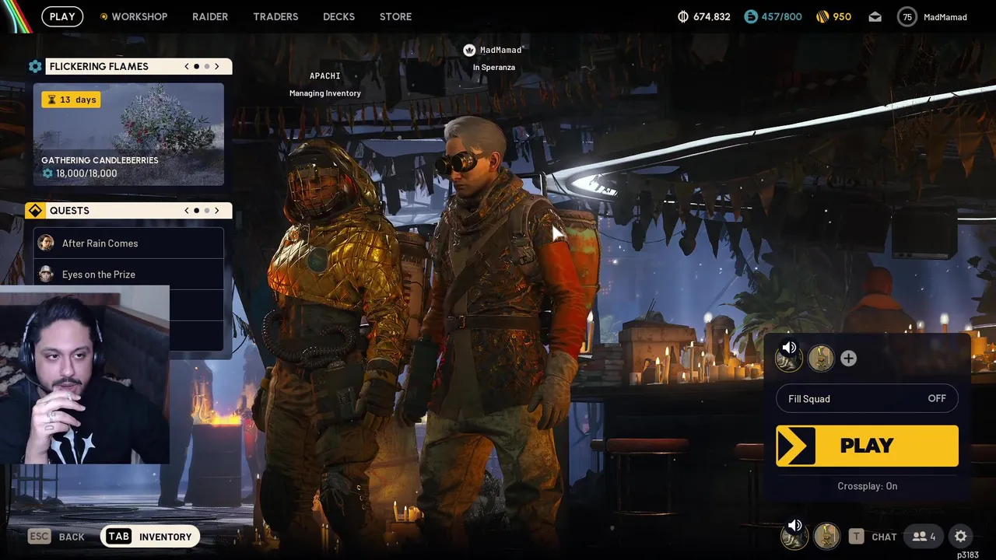Viewport: 996px width, 560px height.
Task: Open the STORE tab
Action: tap(395, 16)
